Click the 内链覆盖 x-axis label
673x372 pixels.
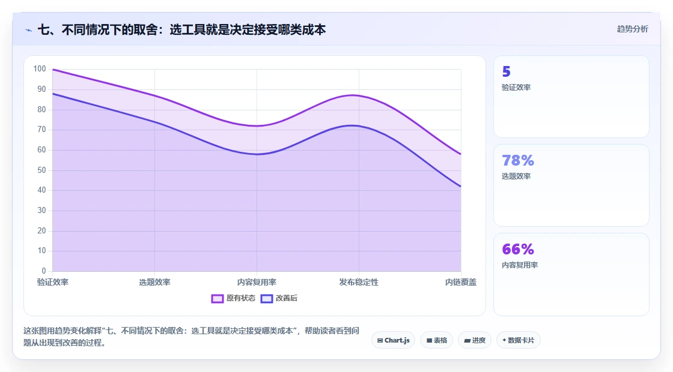(460, 282)
